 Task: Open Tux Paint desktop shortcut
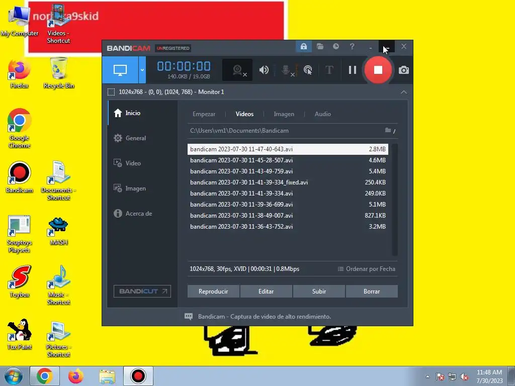tap(20, 334)
